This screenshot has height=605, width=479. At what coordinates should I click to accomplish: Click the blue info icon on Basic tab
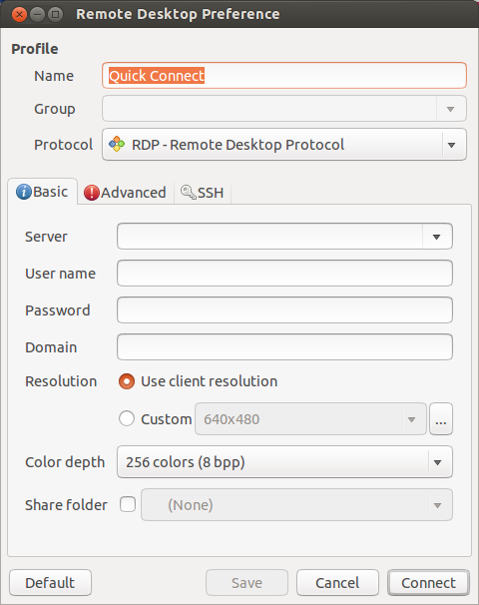[x=24, y=192]
